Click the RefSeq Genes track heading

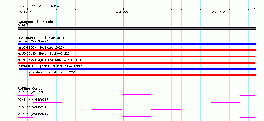[x=30, y=89]
